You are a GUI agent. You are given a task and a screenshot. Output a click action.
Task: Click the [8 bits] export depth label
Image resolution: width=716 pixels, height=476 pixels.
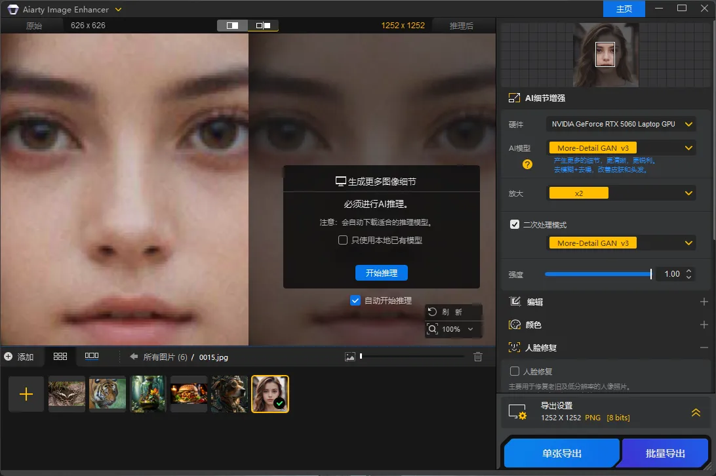[618, 418]
